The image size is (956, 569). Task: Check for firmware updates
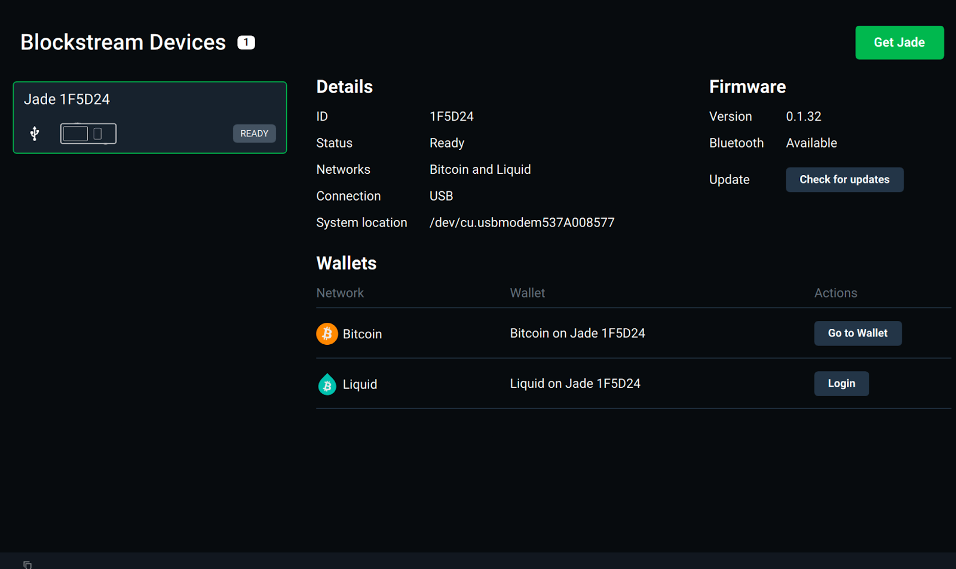[844, 179]
